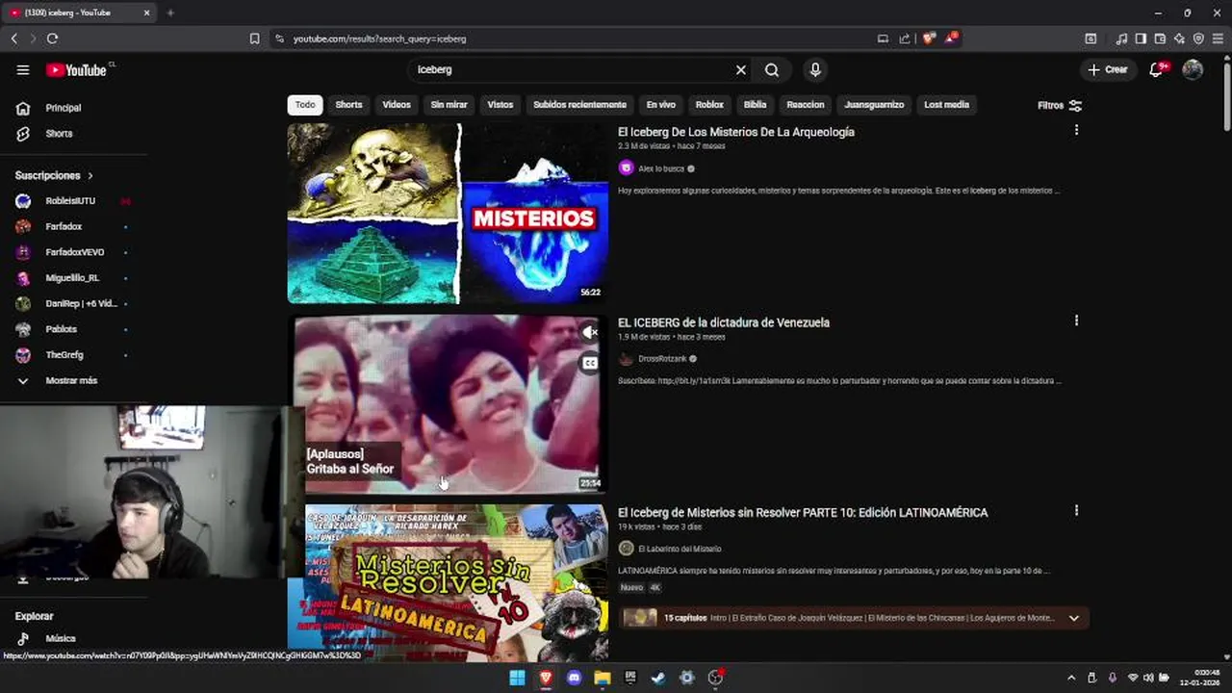Select the Subidos recientemente chip
The height and width of the screenshot is (693, 1232).
pyautogui.click(x=579, y=105)
